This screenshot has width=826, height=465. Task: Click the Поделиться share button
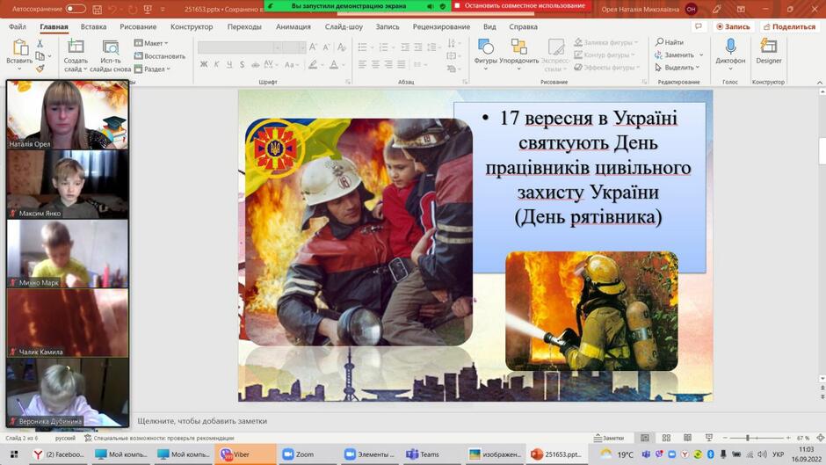point(789,26)
